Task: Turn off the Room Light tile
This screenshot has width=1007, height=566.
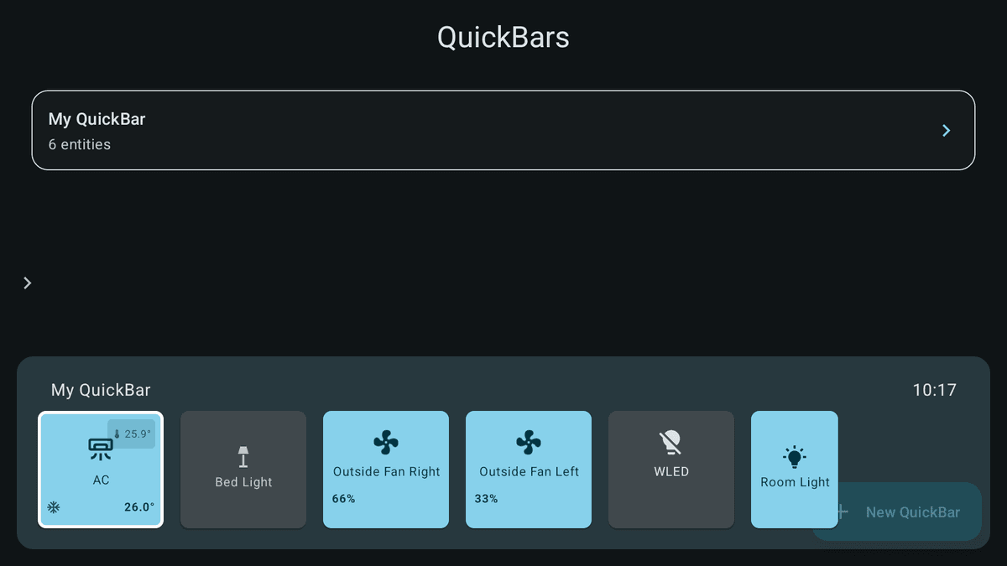Action: coord(794,470)
